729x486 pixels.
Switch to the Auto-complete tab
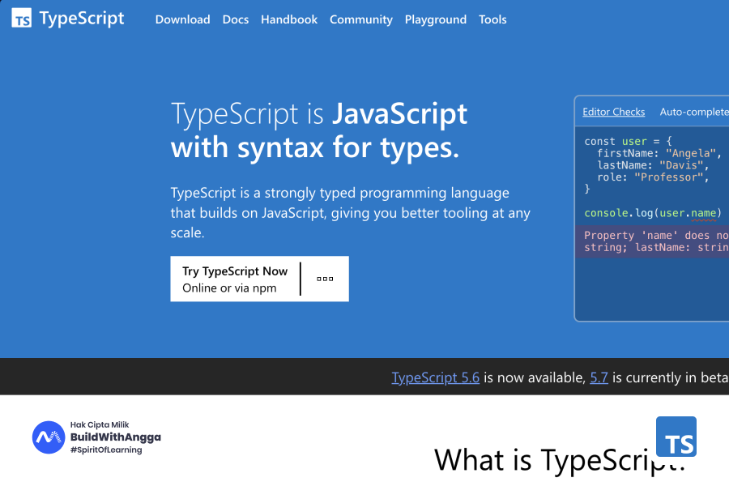click(x=694, y=112)
